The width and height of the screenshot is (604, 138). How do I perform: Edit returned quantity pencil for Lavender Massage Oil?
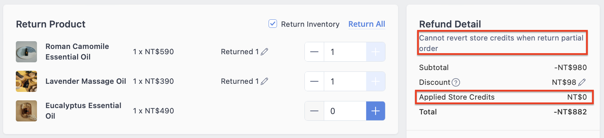264,81
